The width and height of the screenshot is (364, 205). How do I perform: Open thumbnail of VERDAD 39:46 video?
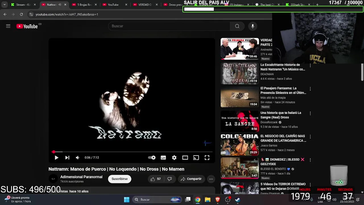[x=240, y=49]
